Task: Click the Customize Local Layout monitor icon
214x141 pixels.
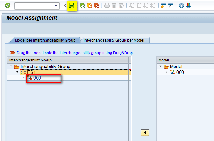Action: click(189, 6)
